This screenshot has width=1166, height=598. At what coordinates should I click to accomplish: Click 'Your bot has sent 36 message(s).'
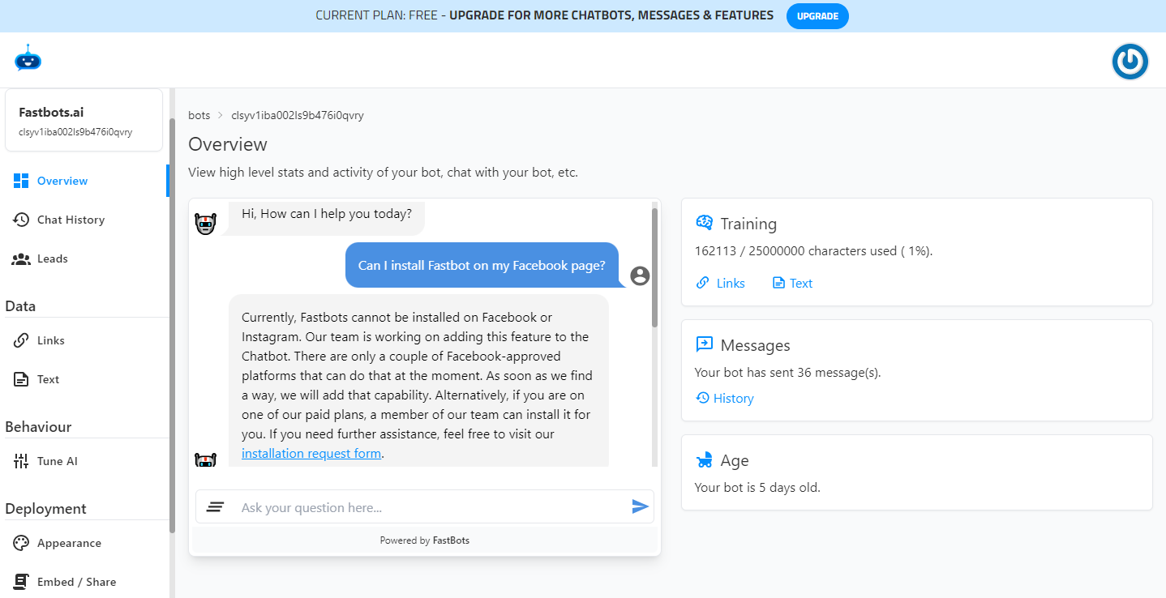[x=787, y=373]
